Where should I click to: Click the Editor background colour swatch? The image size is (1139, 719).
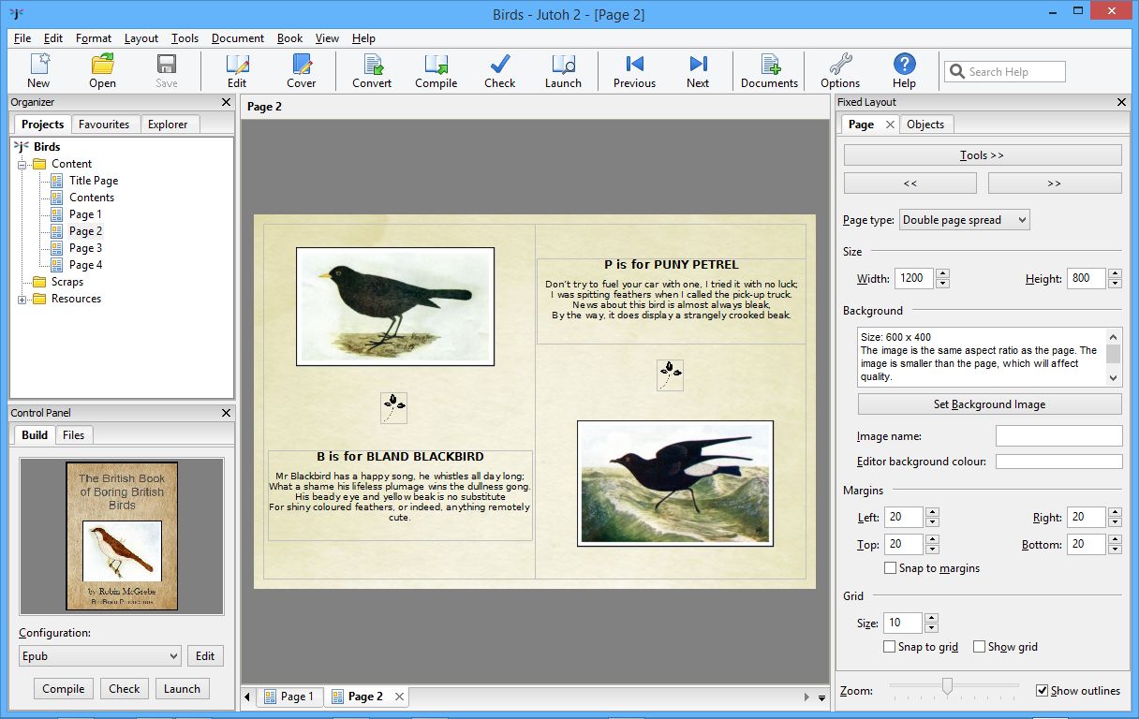(x=1058, y=462)
